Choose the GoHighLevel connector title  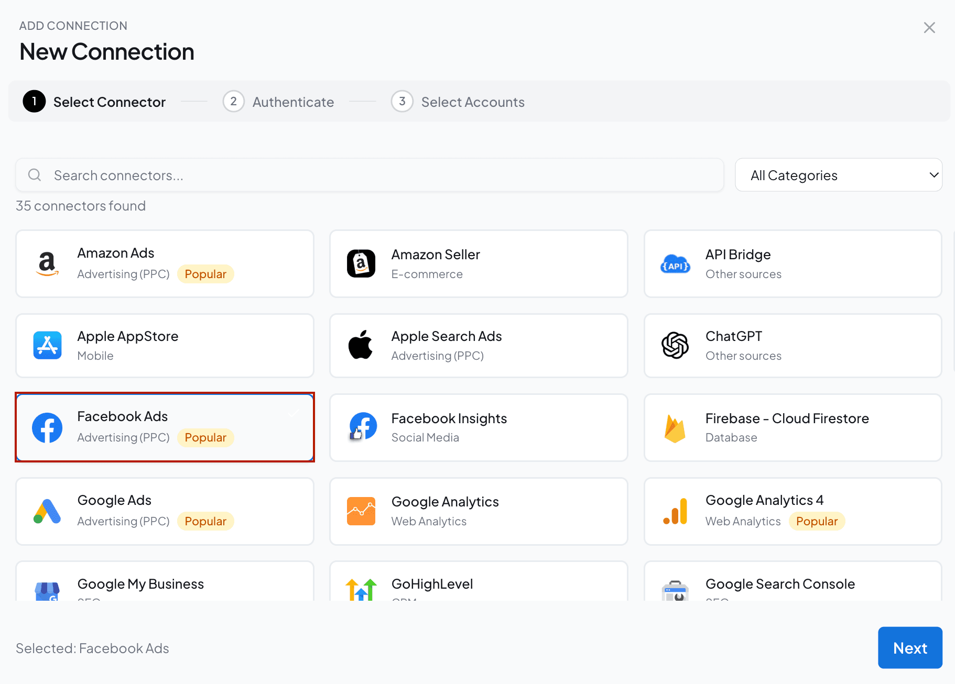point(432,584)
